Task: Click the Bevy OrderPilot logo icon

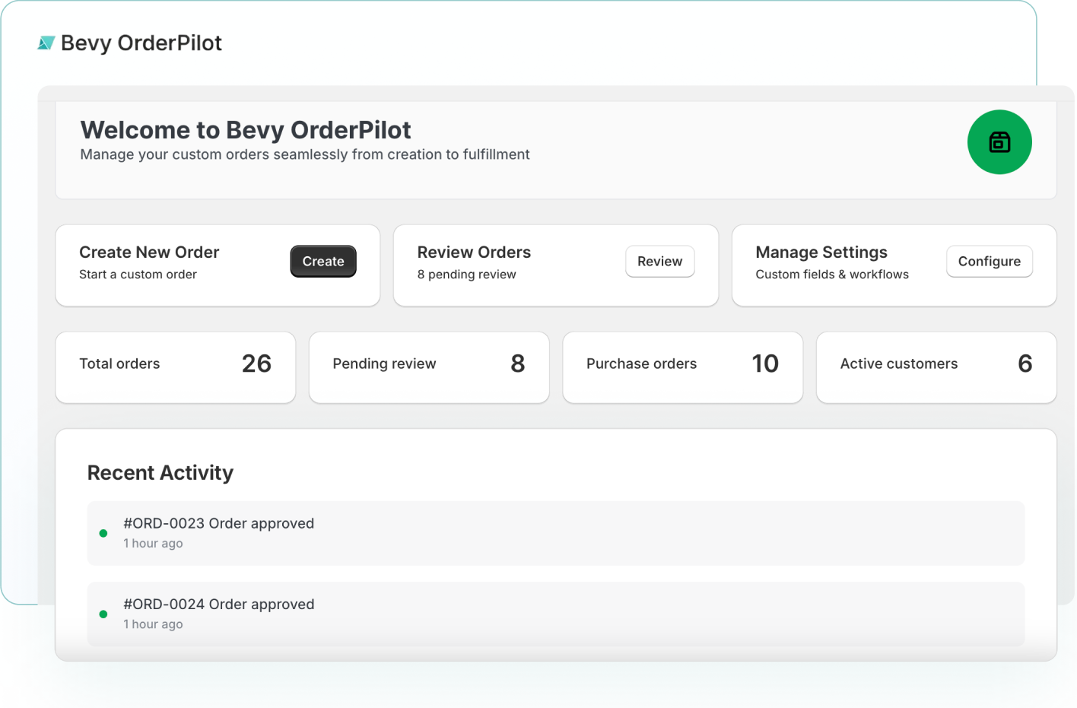Action: (x=46, y=43)
